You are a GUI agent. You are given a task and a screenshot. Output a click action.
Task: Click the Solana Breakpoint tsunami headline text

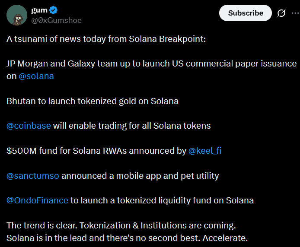[106, 39]
